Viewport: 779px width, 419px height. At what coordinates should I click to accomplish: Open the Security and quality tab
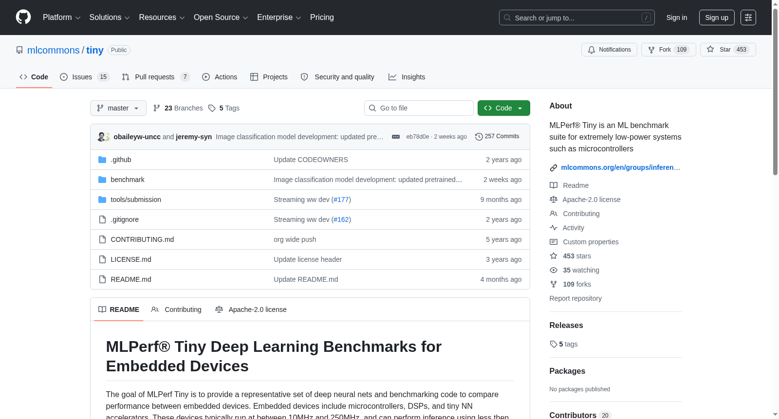[337, 77]
